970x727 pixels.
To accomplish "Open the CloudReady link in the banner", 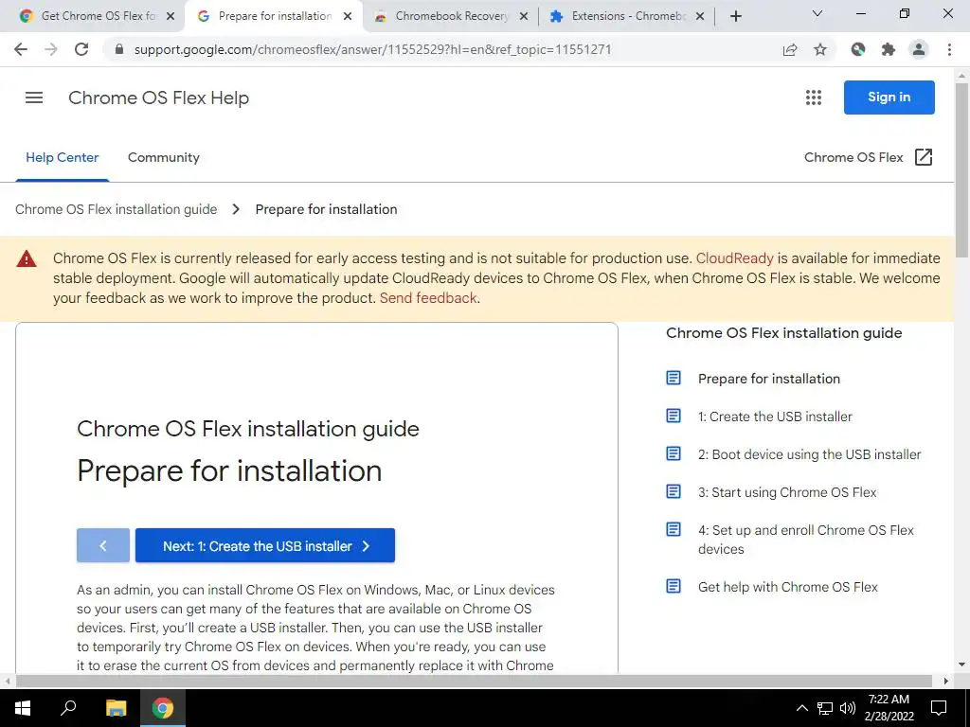I will point(734,258).
